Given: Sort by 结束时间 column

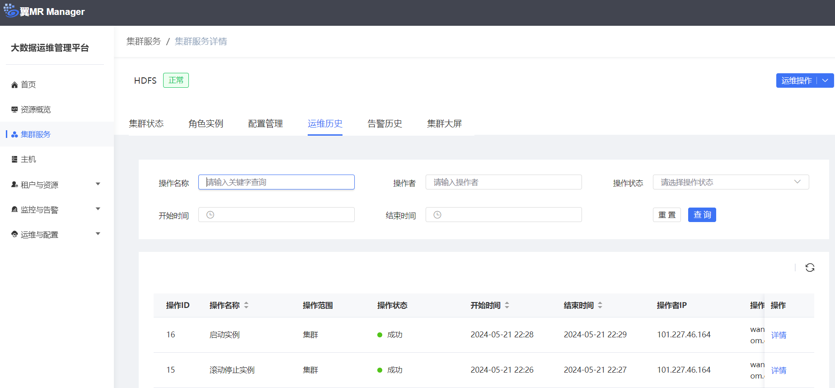Looking at the screenshot, I should pos(600,305).
